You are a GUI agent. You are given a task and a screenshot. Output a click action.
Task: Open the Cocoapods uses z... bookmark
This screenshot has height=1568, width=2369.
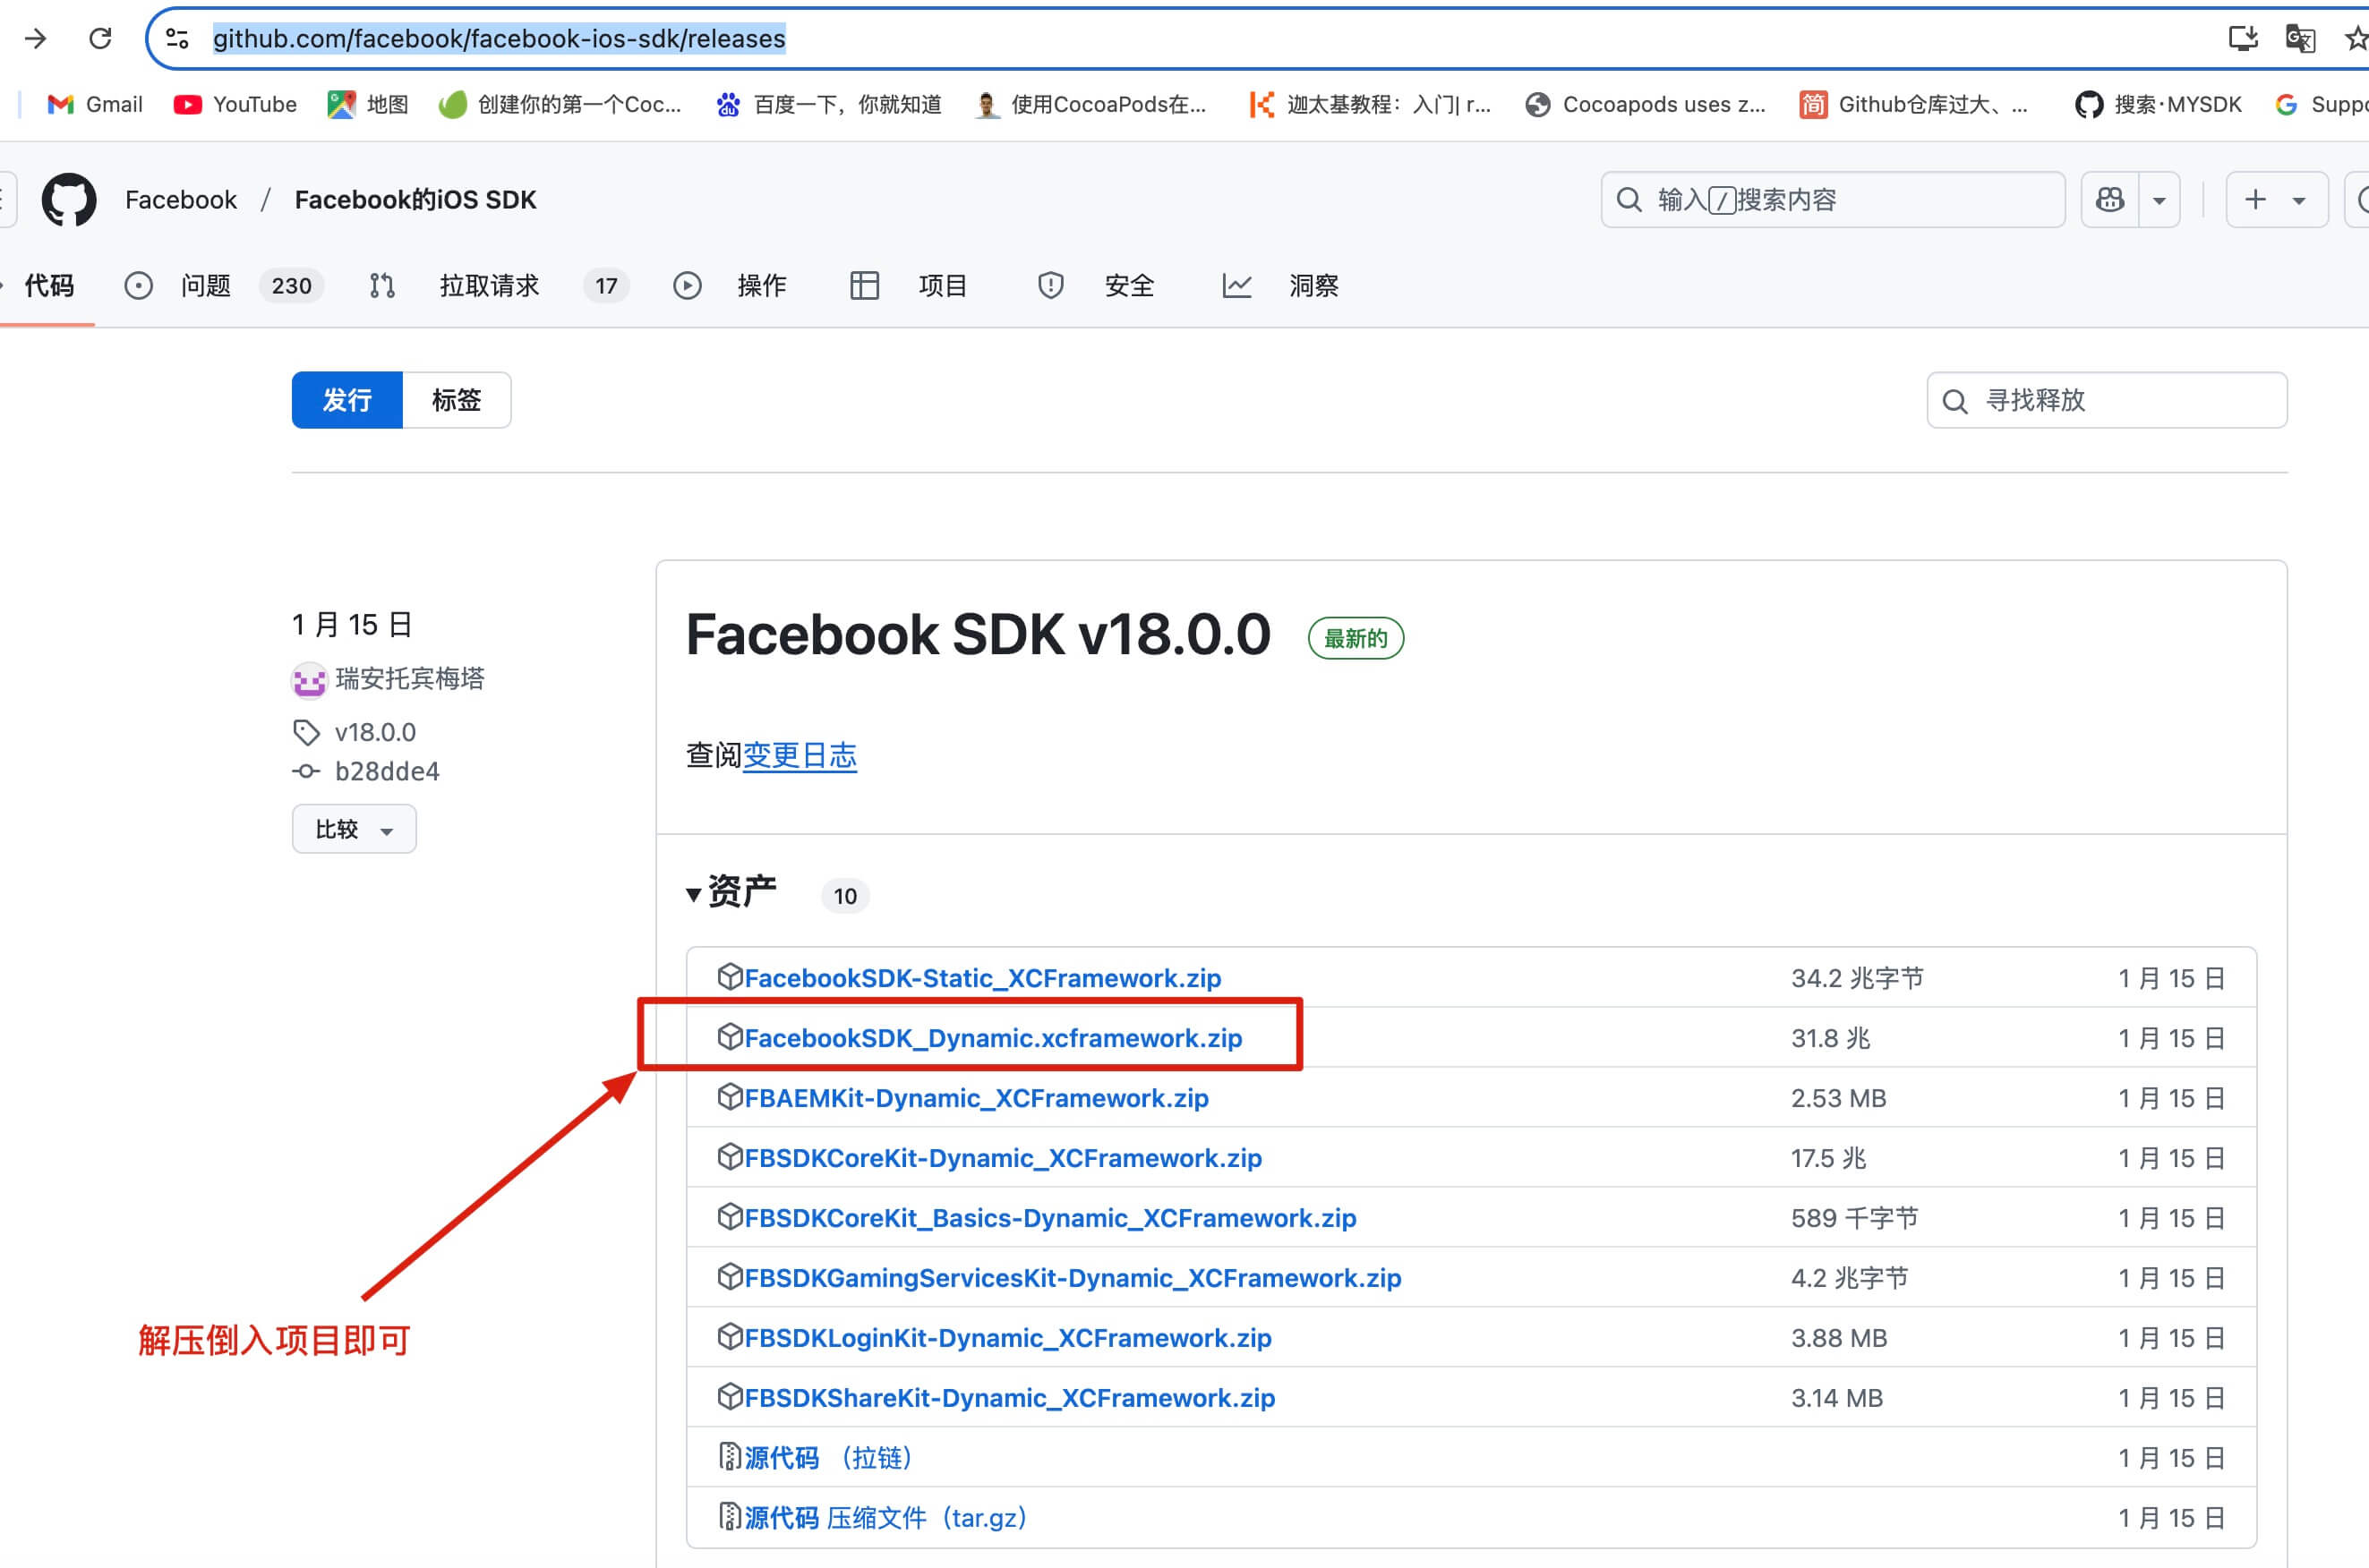tap(1646, 104)
